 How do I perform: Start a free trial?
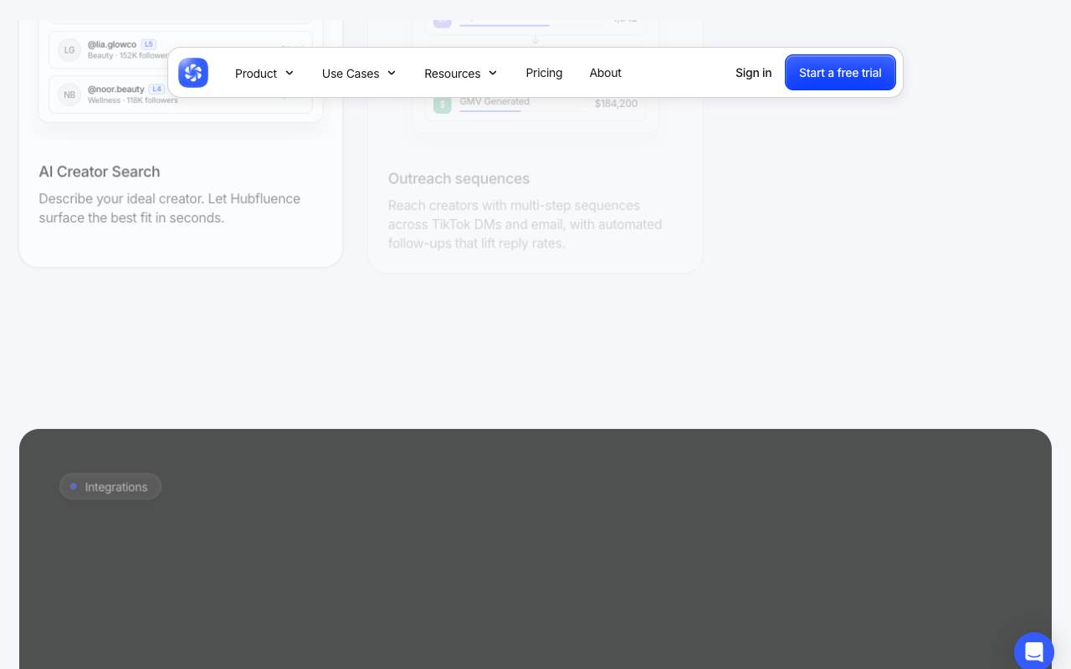[840, 73]
